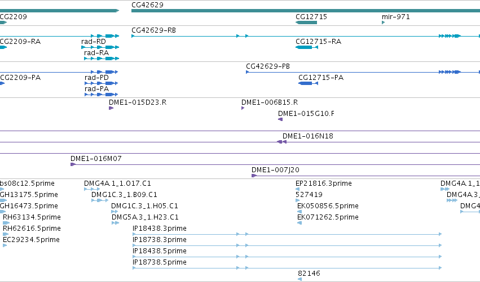Select the rad-RD transcript
Image resolution: width=480 pixels, height=282 pixels.
(x=100, y=47)
